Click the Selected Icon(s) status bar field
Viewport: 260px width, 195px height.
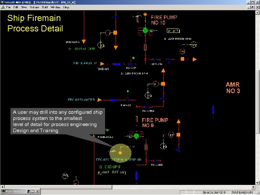(x=216, y=192)
